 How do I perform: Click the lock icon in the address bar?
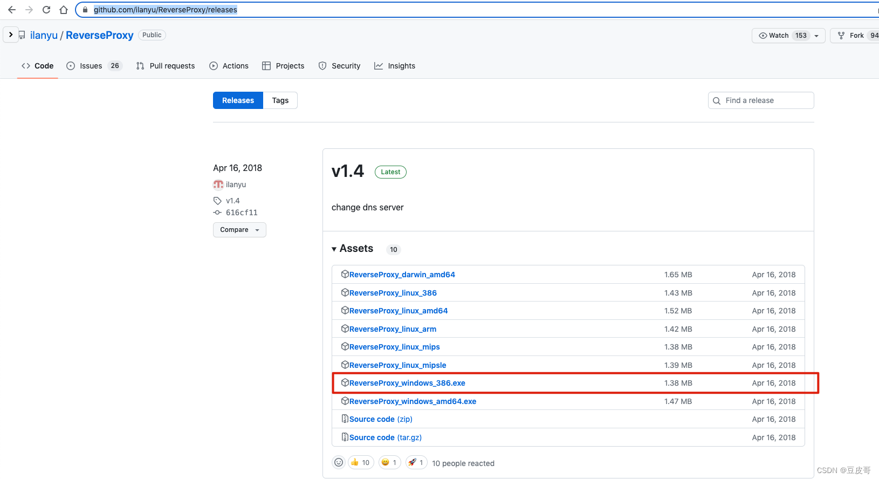click(x=85, y=10)
